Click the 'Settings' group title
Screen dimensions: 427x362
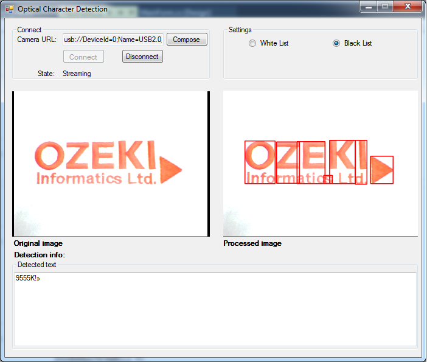click(240, 30)
